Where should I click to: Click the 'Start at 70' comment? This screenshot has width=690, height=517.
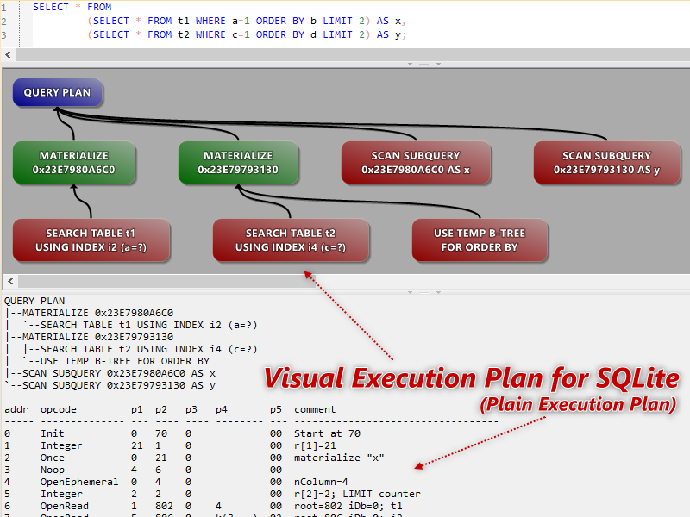click(x=328, y=434)
